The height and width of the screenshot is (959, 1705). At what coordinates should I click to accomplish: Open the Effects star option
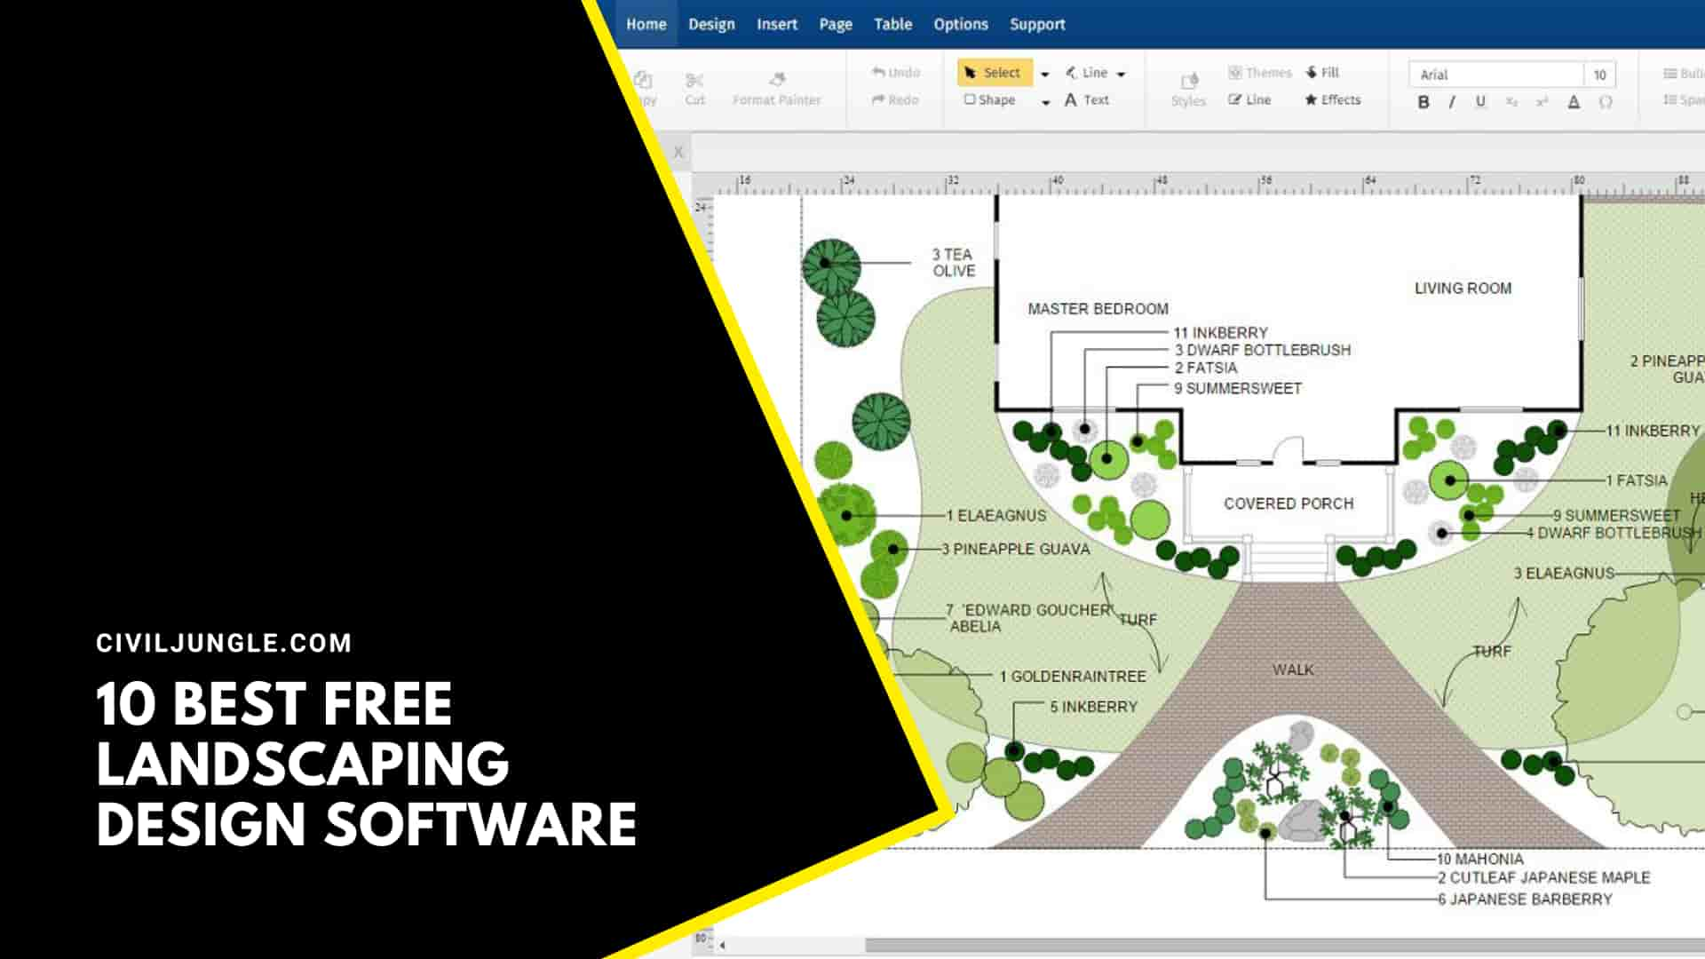(x=1332, y=99)
